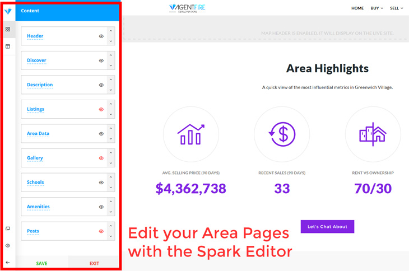Viewport: 409px width, 271px height.
Task: Click the dollar recent sales icon
Action: (282, 134)
